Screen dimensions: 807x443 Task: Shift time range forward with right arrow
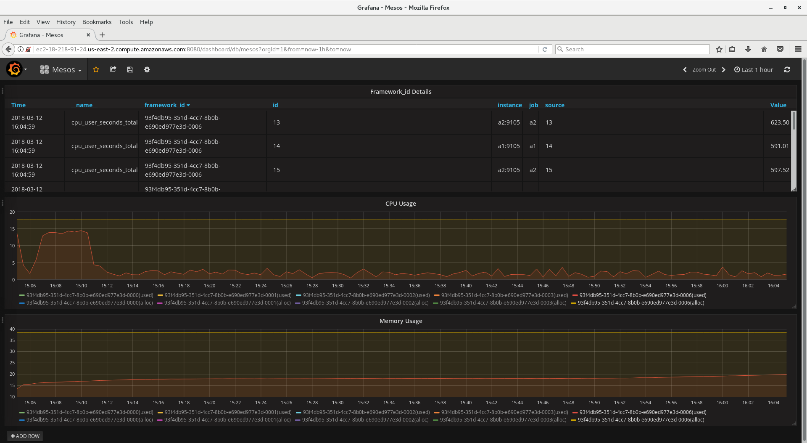click(723, 70)
